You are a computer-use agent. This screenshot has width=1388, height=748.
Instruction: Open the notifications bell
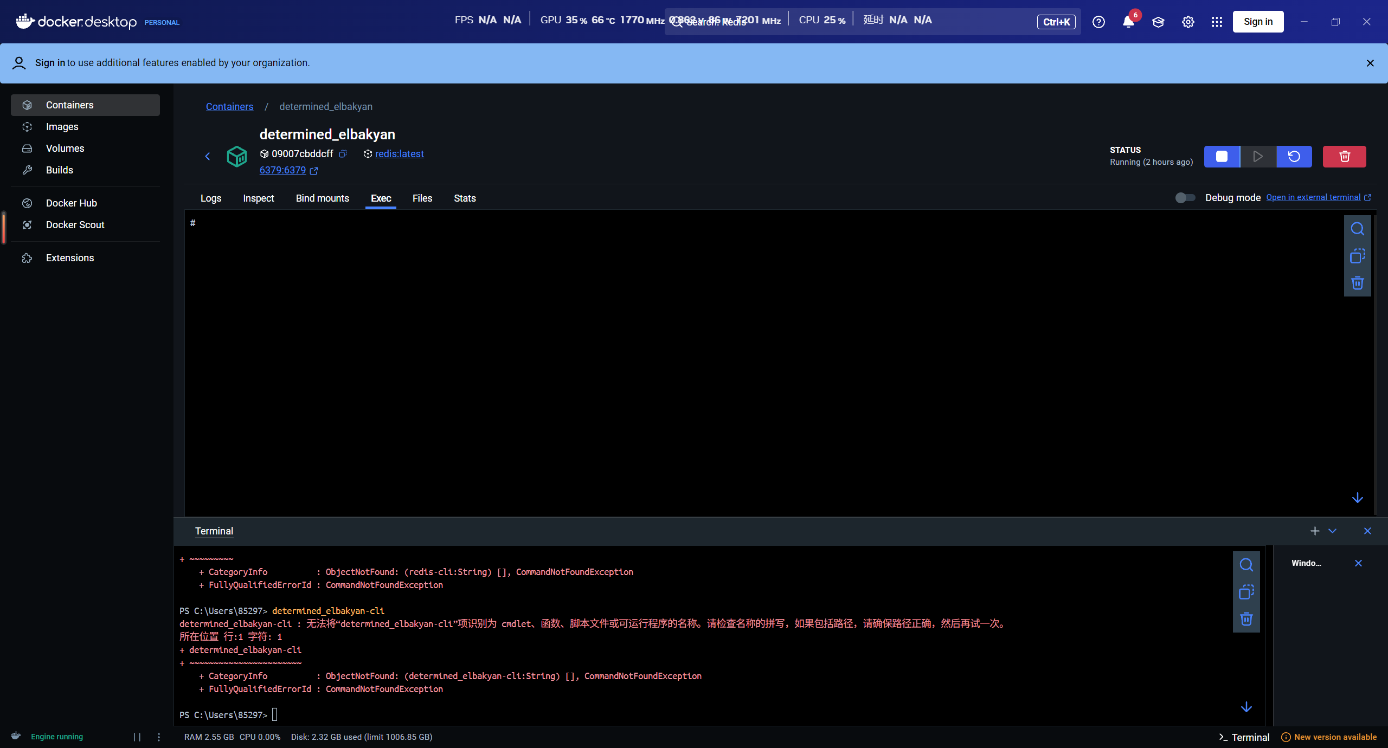tap(1128, 22)
